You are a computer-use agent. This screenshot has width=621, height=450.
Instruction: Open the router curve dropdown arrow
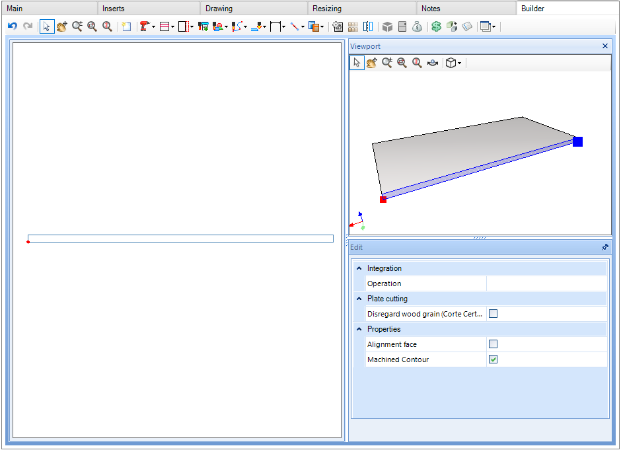(x=246, y=27)
